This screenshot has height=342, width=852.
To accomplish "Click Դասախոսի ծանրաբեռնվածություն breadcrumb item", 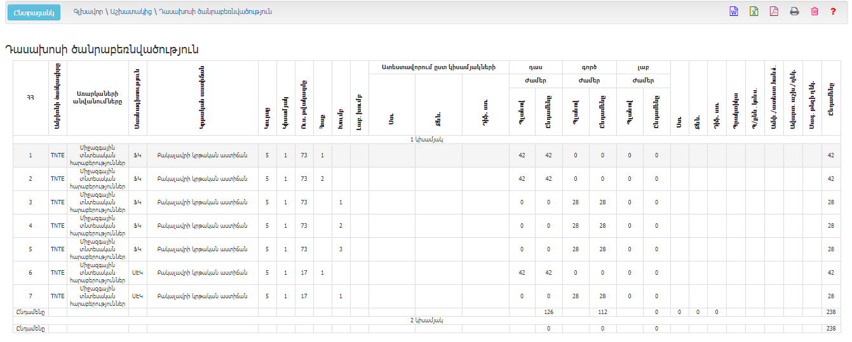I will coord(215,12).
